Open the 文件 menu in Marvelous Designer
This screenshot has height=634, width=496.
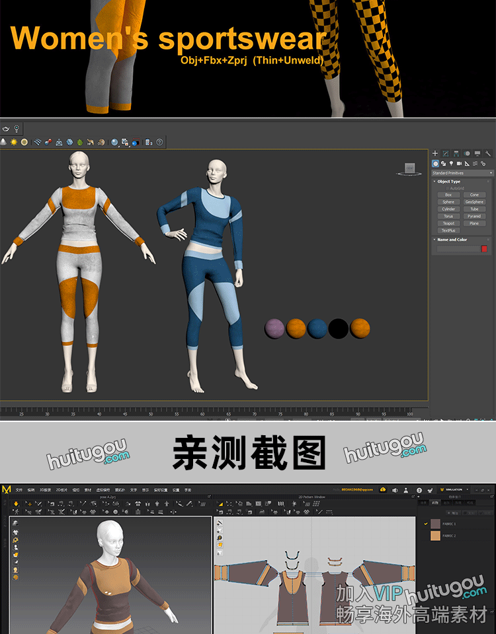[19, 490]
